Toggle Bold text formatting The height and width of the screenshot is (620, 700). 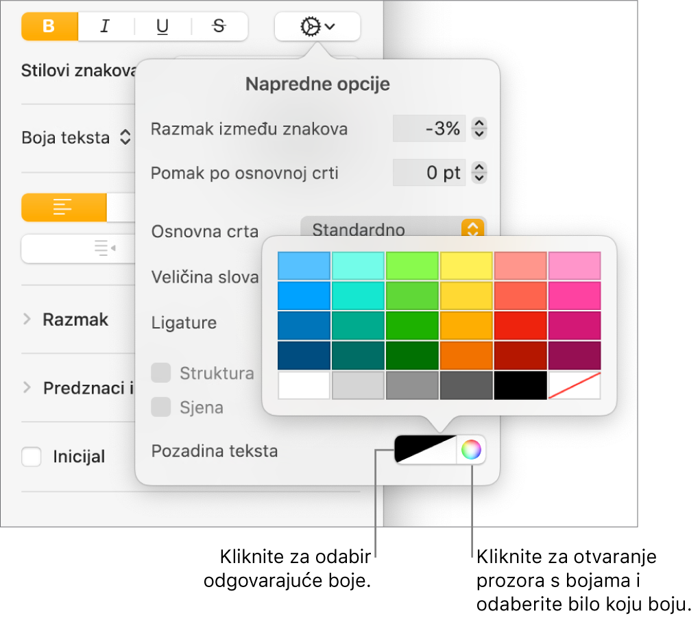49,26
